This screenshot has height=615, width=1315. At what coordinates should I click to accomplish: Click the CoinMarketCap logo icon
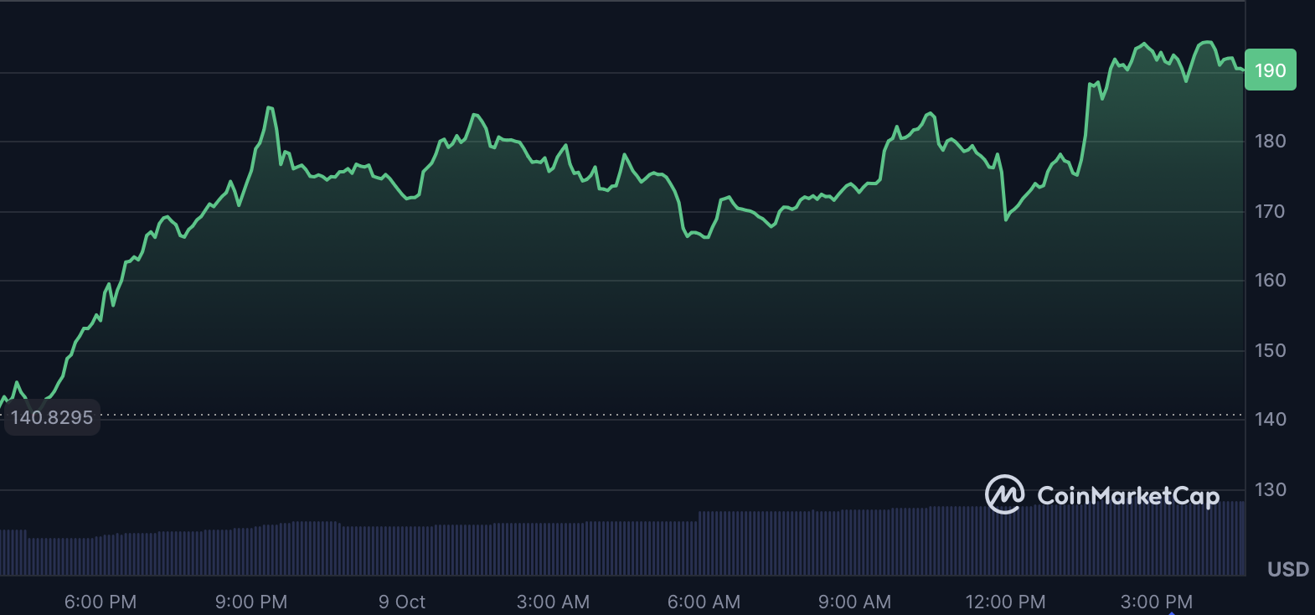tap(1004, 494)
